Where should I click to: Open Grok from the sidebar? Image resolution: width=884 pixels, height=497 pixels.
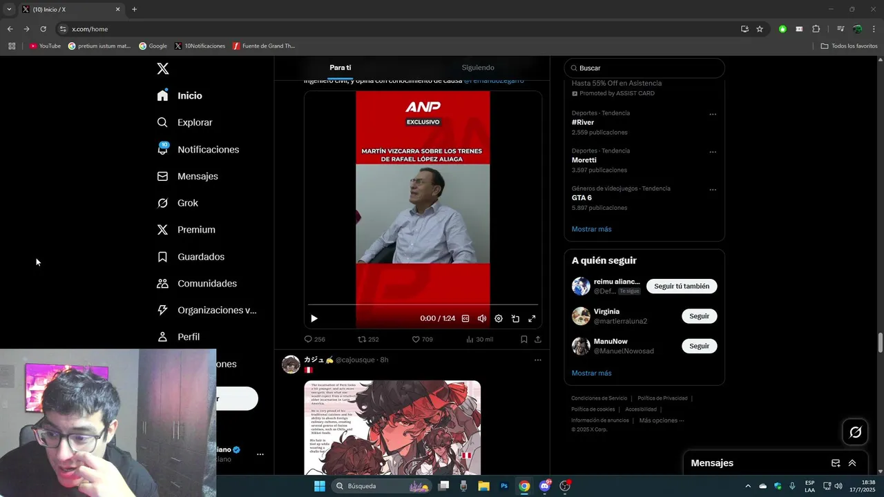pos(178,203)
